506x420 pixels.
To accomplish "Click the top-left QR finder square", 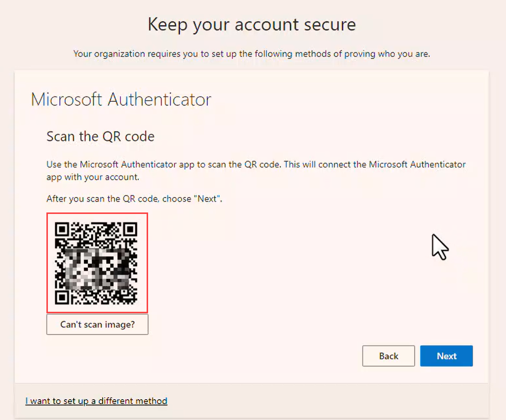I will 62,230.
